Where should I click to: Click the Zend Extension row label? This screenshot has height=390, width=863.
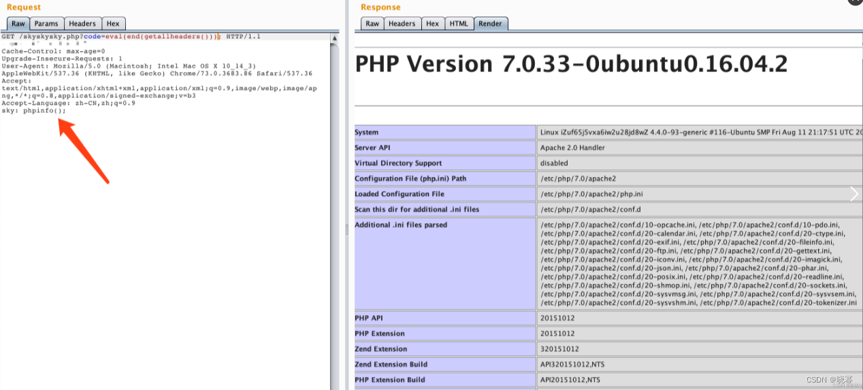(381, 349)
